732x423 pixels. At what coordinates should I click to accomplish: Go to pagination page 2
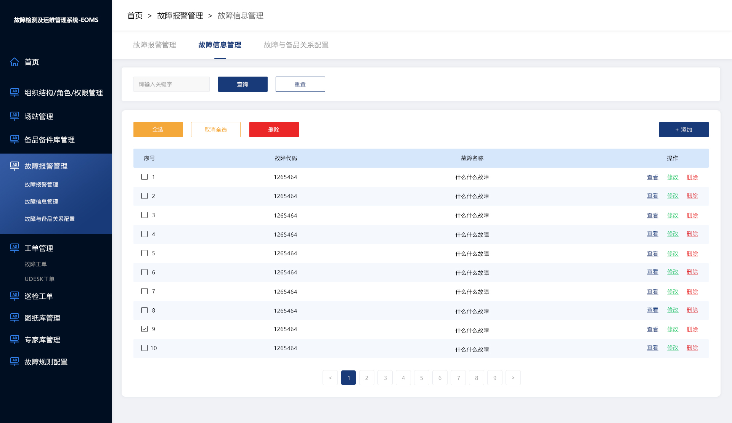click(x=367, y=378)
